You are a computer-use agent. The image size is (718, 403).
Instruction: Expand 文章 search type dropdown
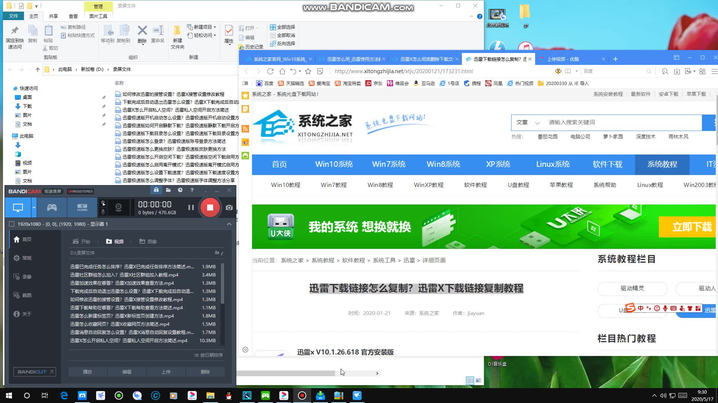(528, 122)
